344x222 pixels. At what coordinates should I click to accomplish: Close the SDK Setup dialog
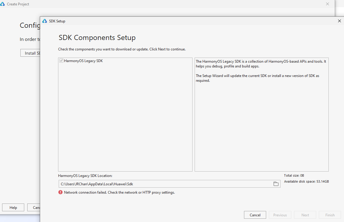click(x=339, y=21)
